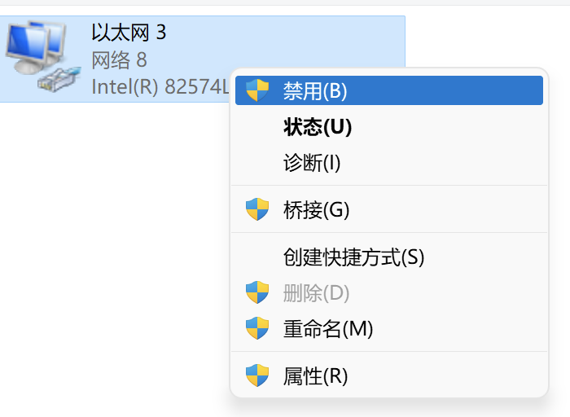Run 诊断(I) from the context menu
The height and width of the screenshot is (417, 570).
312,163
